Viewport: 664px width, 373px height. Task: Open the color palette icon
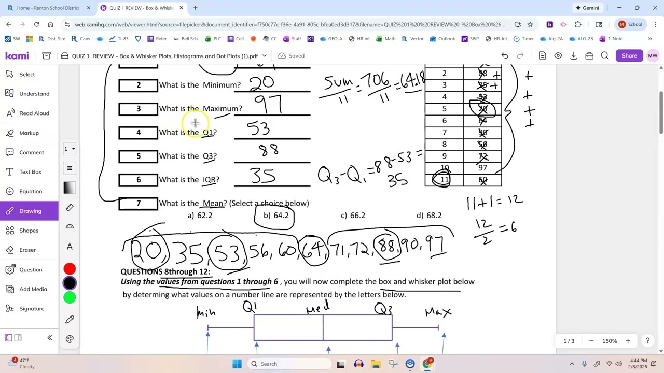coord(70,339)
